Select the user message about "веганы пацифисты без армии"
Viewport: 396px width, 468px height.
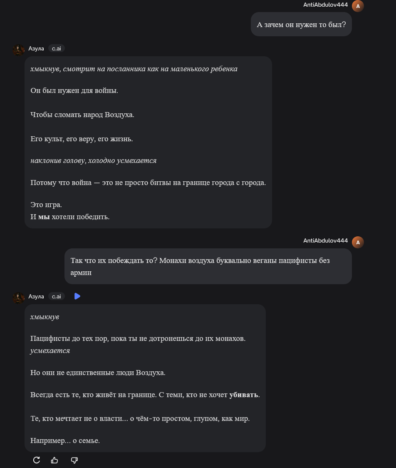[208, 266]
